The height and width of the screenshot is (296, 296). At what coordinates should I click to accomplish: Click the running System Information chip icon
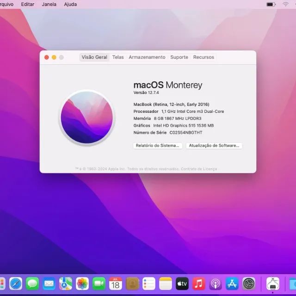tap(273, 284)
